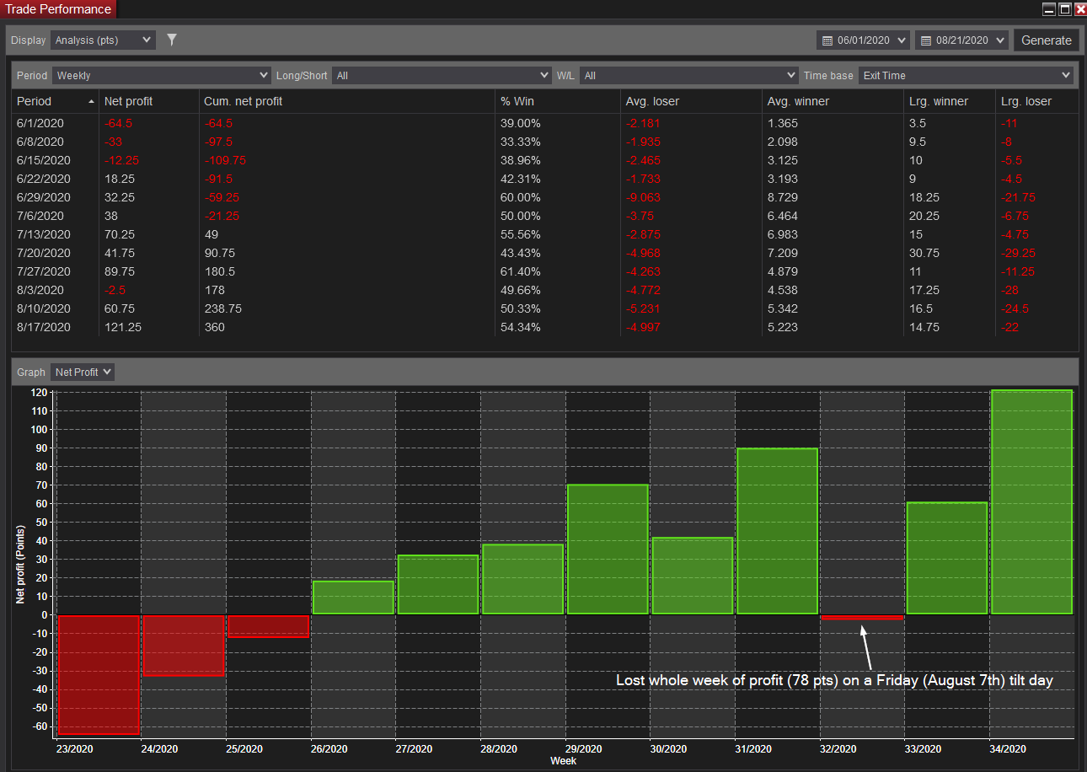Select the 8/17/2020 weekly row

tap(544, 327)
